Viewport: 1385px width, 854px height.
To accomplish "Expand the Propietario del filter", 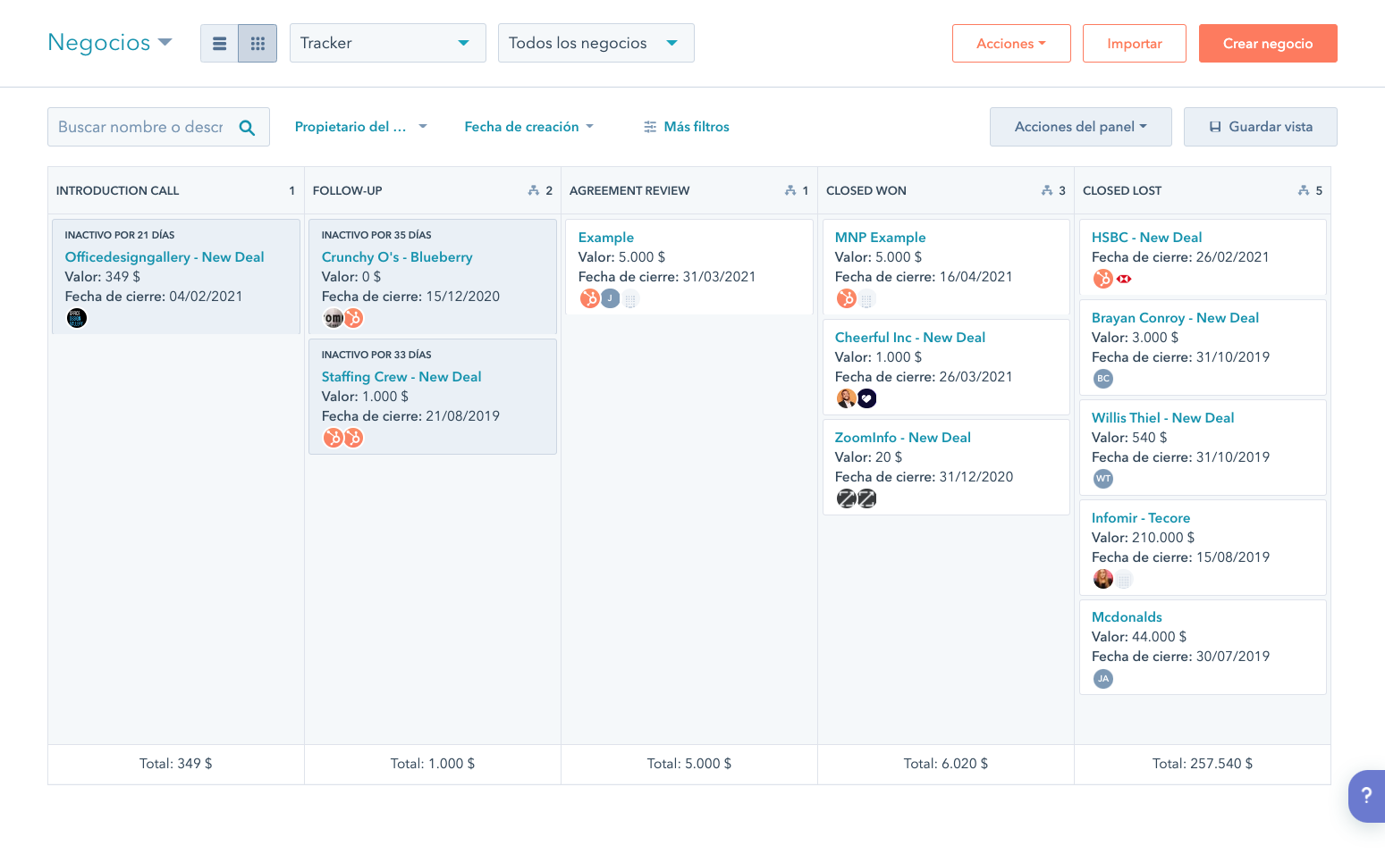I will click(361, 127).
